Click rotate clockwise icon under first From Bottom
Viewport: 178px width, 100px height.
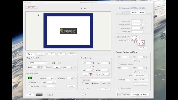[139, 61]
